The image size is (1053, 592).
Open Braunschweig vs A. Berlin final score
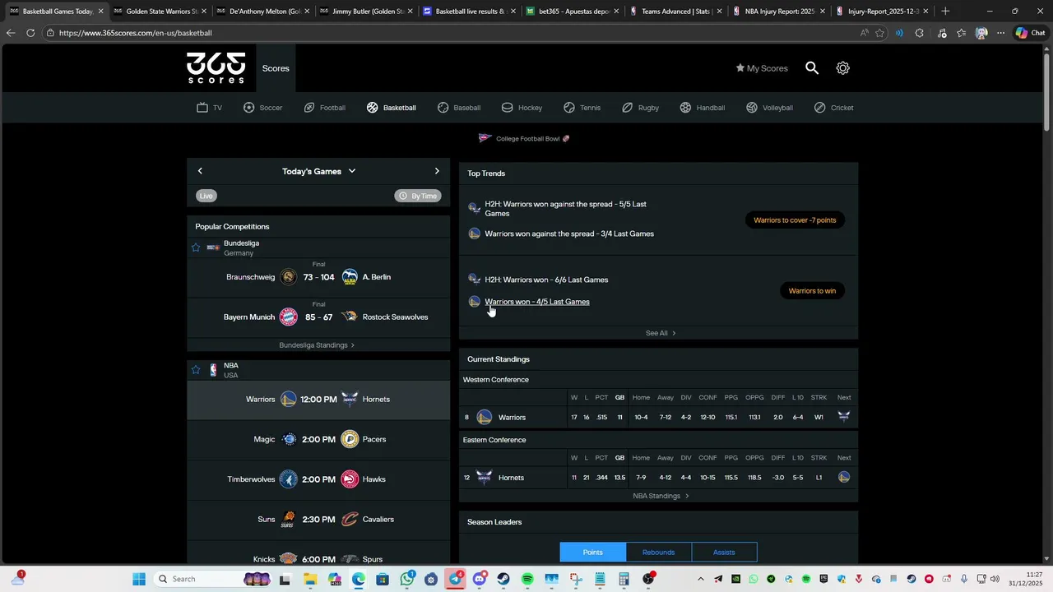318,277
